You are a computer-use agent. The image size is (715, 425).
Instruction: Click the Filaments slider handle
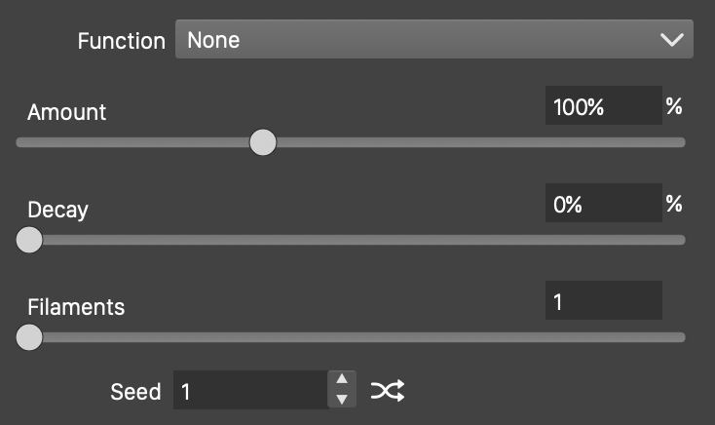point(29,337)
